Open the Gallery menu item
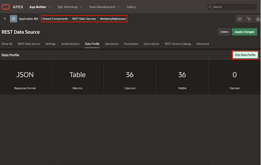Image resolution: width=261 pixels, height=165 pixels. (131, 7)
